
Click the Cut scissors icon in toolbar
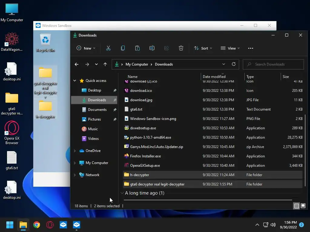click(x=108, y=48)
